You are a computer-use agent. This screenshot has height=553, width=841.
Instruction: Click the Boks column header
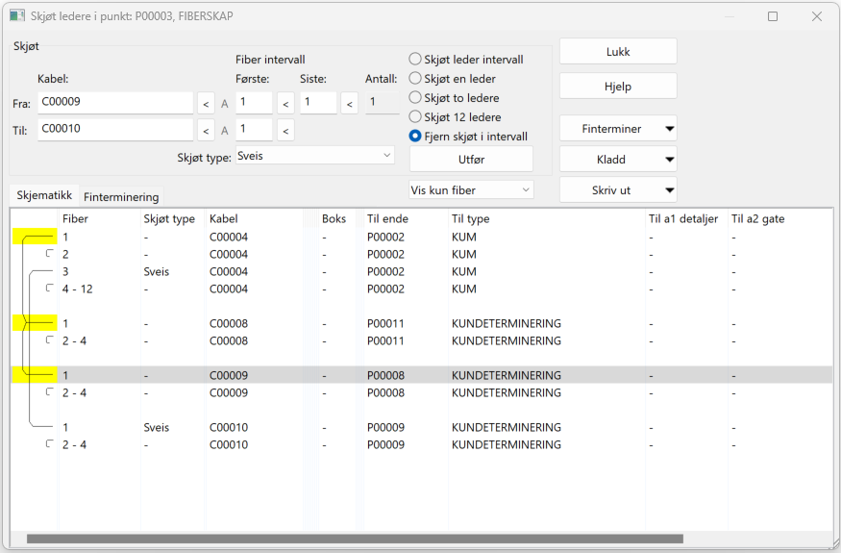tap(334, 218)
